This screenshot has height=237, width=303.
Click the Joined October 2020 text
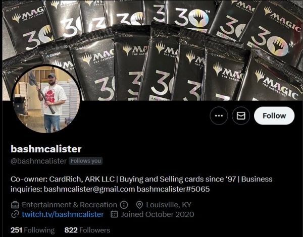(158, 214)
